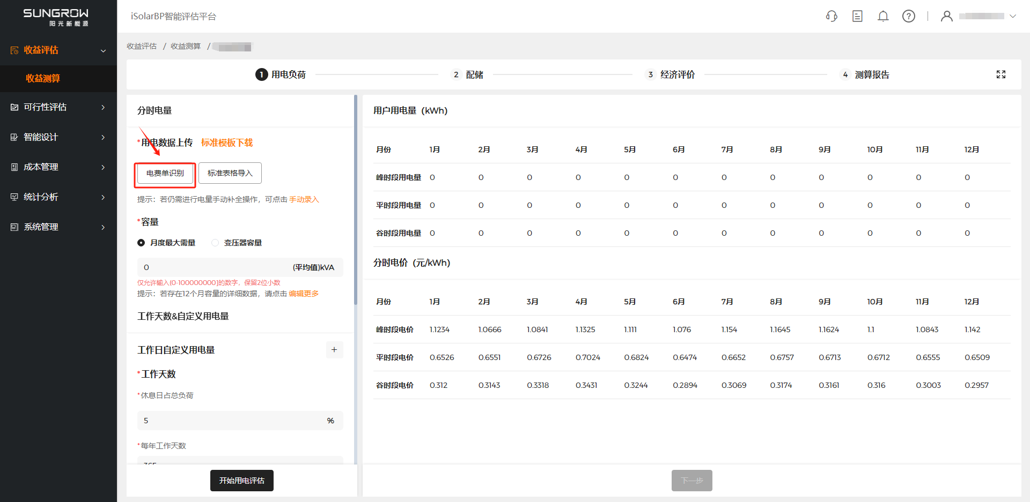1030x502 pixels.
Task: Open the document list icon in header
Action: pyautogui.click(x=857, y=16)
